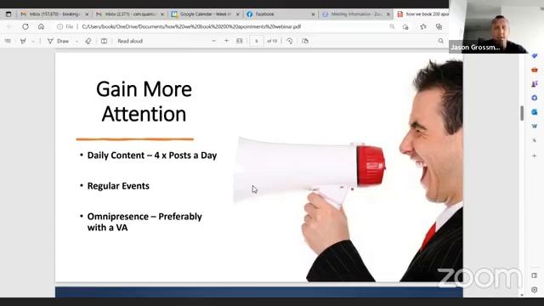Switch to the Google Calendar tab
The width and height of the screenshot is (544, 306).
[x=205, y=14]
